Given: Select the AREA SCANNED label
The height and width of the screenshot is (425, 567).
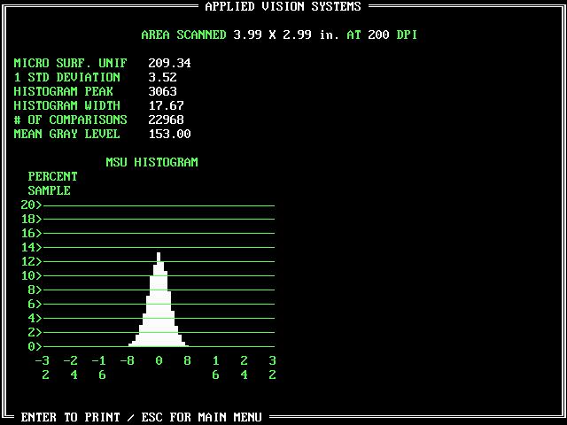Looking at the screenshot, I should (x=183, y=35).
